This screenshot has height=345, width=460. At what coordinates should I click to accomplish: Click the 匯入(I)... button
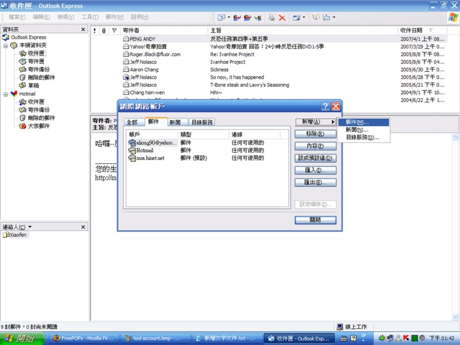pyautogui.click(x=315, y=170)
